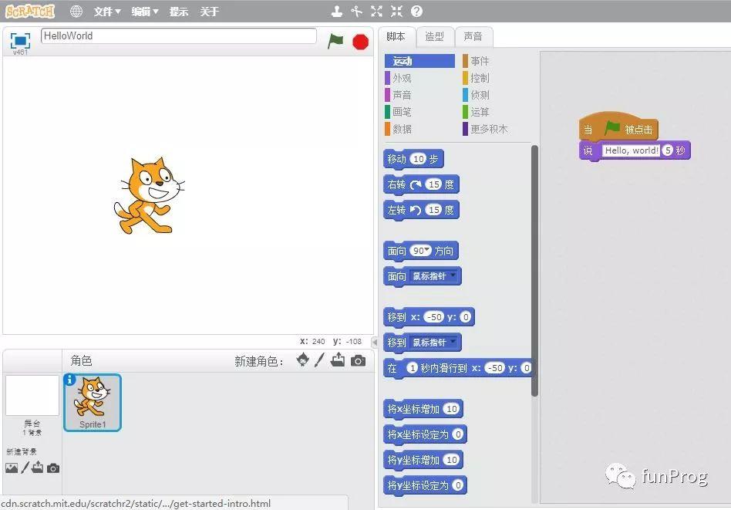
Task: Click the 将y坐标设定为 0 block
Action: coord(425,485)
